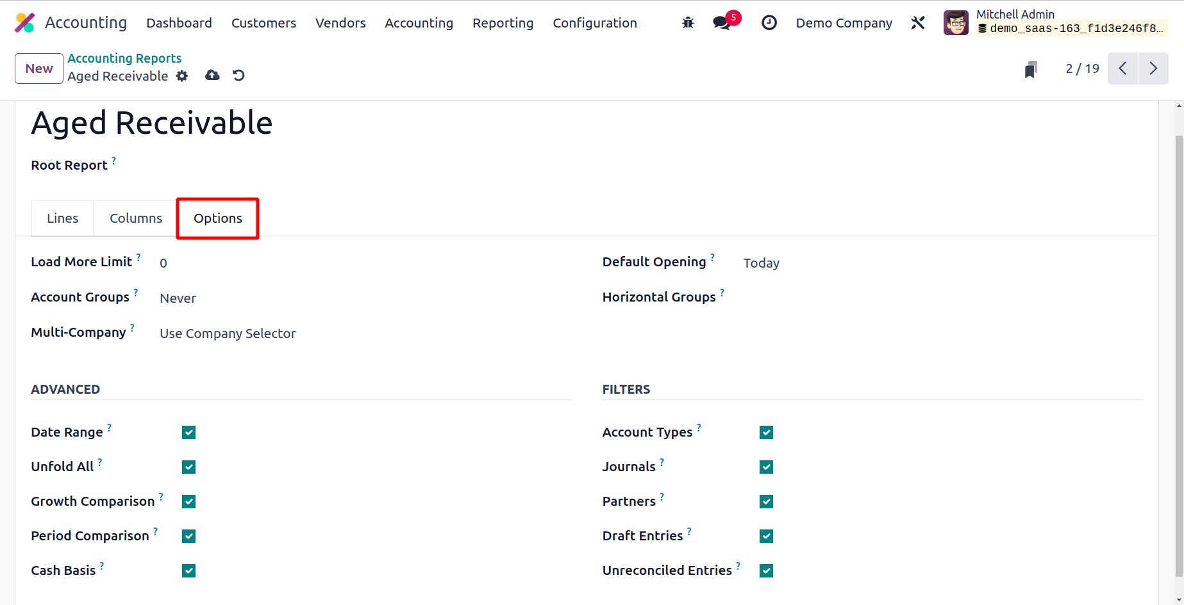1184x605 pixels.
Task: Click the 2 / 19 pager counter
Action: (1082, 69)
